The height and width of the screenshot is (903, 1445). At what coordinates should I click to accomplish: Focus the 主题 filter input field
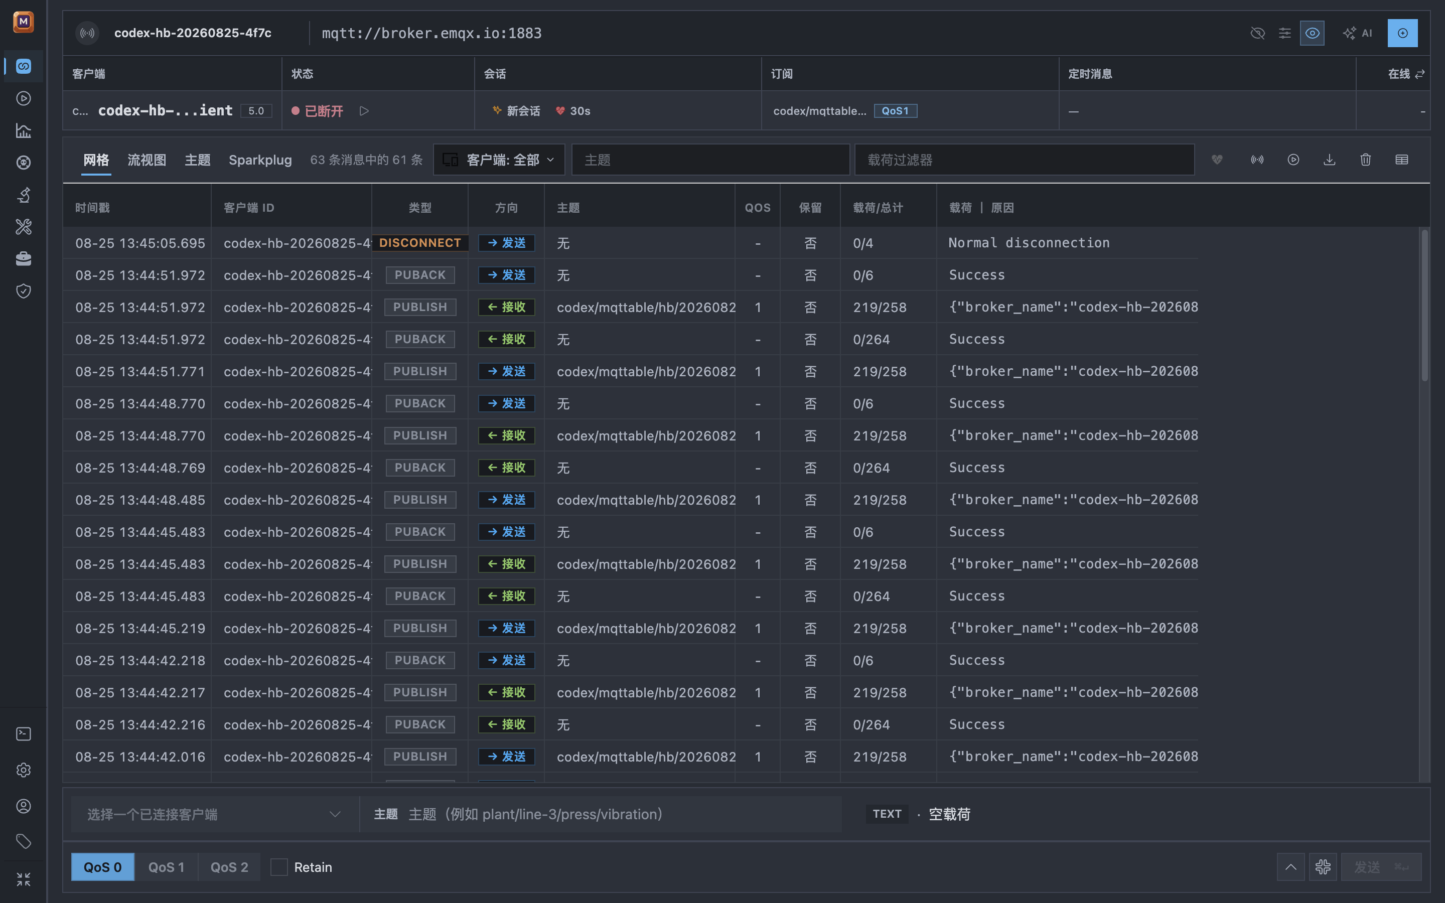pyautogui.click(x=710, y=160)
